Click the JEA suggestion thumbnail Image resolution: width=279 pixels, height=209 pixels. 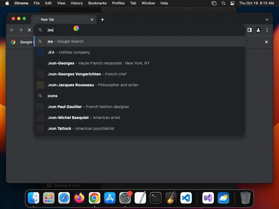tap(40, 52)
